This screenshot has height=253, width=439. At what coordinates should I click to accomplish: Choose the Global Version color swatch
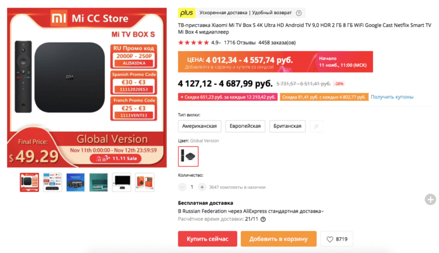(x=188, y=156)
